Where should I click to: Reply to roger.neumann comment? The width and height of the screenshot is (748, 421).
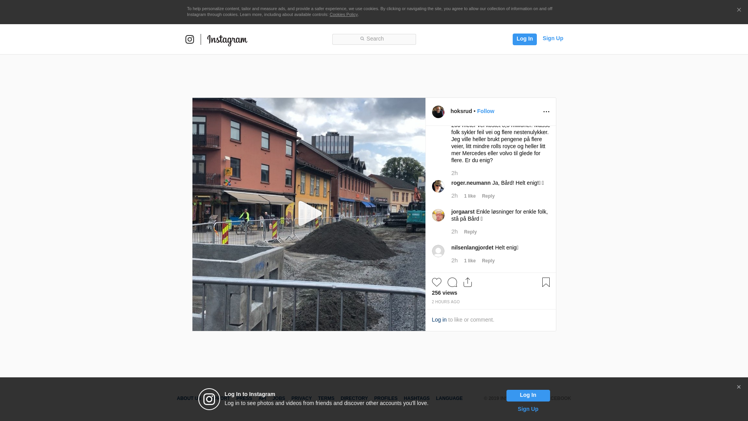488,196
